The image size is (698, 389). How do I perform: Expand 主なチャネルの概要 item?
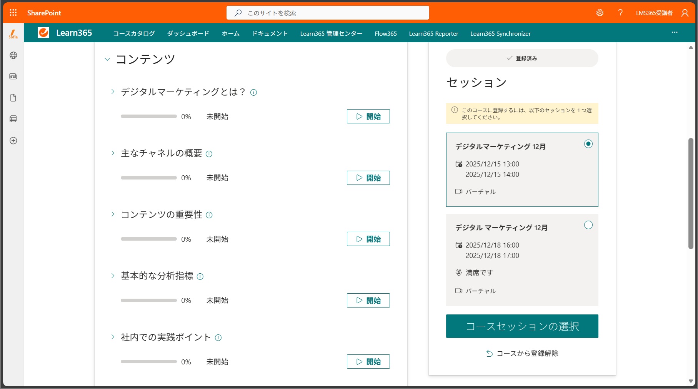113,153
